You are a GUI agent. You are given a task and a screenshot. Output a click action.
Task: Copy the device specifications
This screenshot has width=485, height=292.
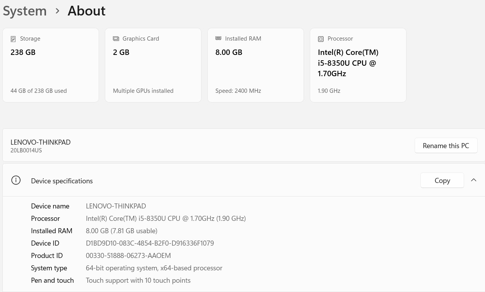click(442, 180)
